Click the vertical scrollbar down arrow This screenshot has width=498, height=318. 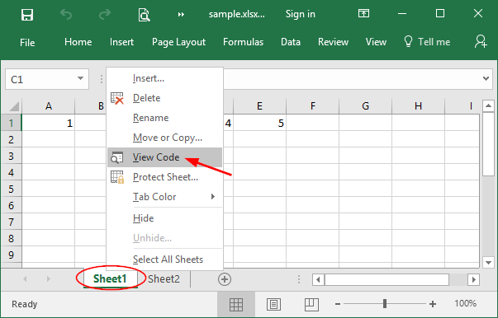coord(488,262)
